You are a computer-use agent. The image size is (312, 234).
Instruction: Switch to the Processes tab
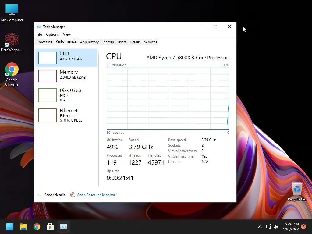(x=44, y=42)
